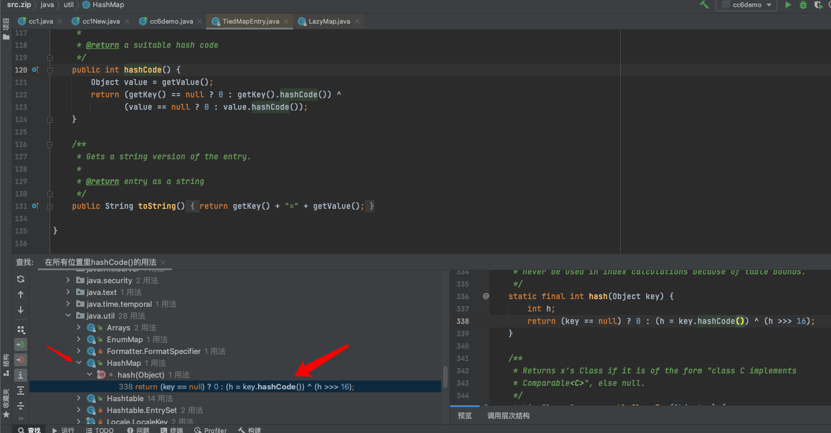Open the 运行 (Run) tool window

63,429
